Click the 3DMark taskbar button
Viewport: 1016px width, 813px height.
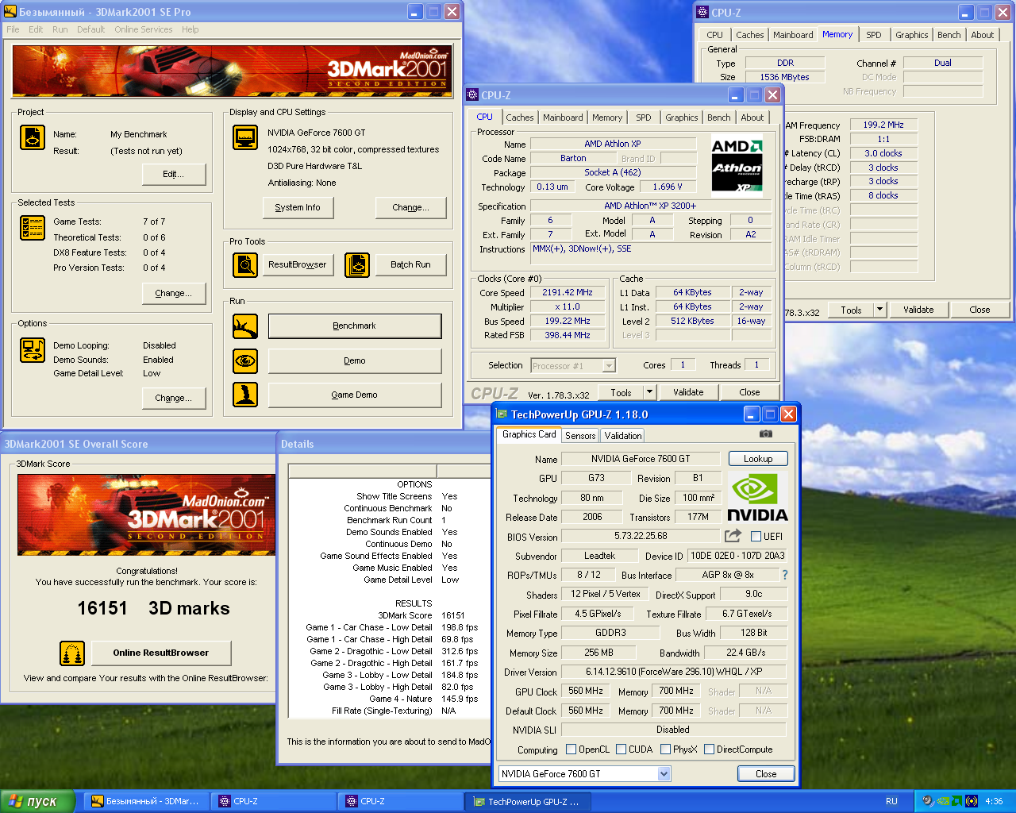(145, 801)
